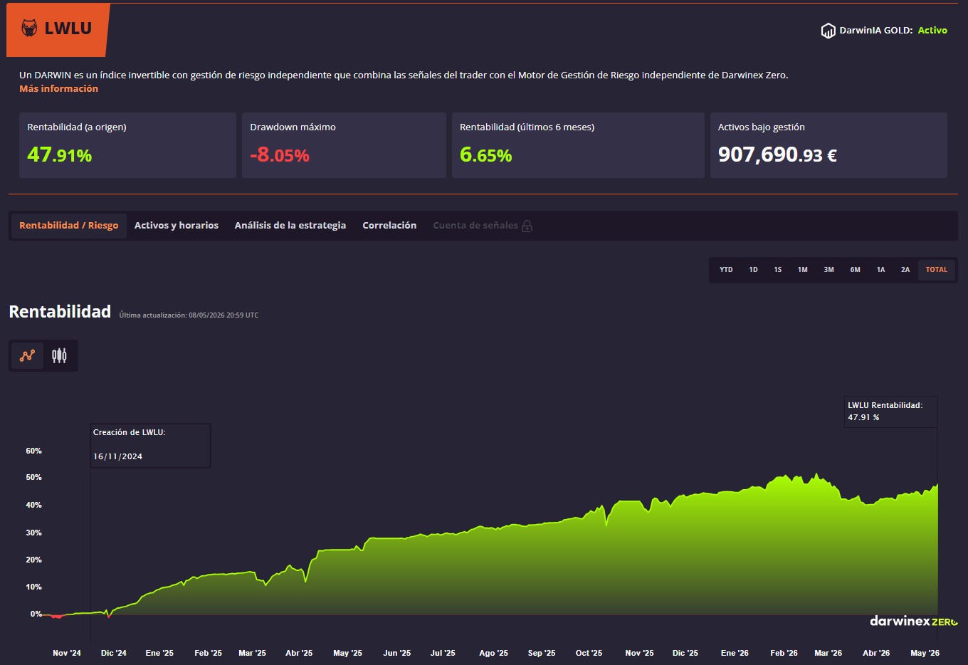The height and width of the screenshot is (665, 968).
Task: Select the 6M time range
Action: [x=855, y=270]
